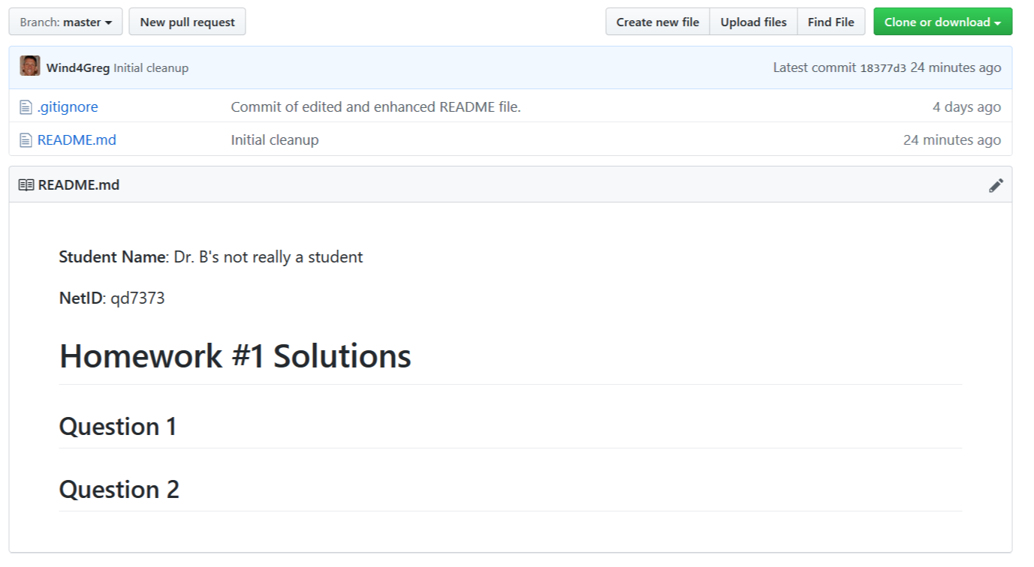
Task: Click the 'NetID: qd7373' line
Action: 112,298
